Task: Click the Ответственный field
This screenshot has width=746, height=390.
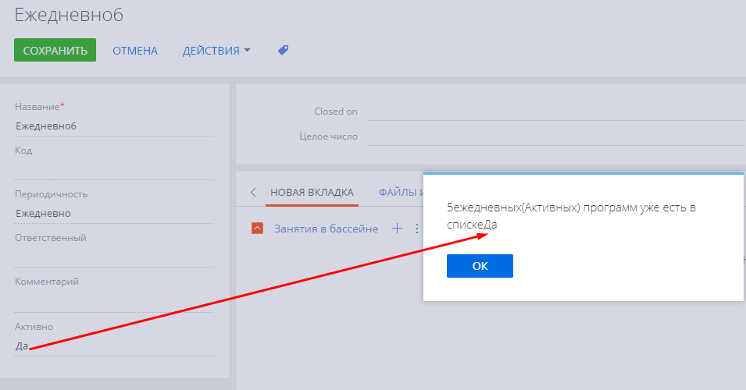Action: (x=114, y=257)
